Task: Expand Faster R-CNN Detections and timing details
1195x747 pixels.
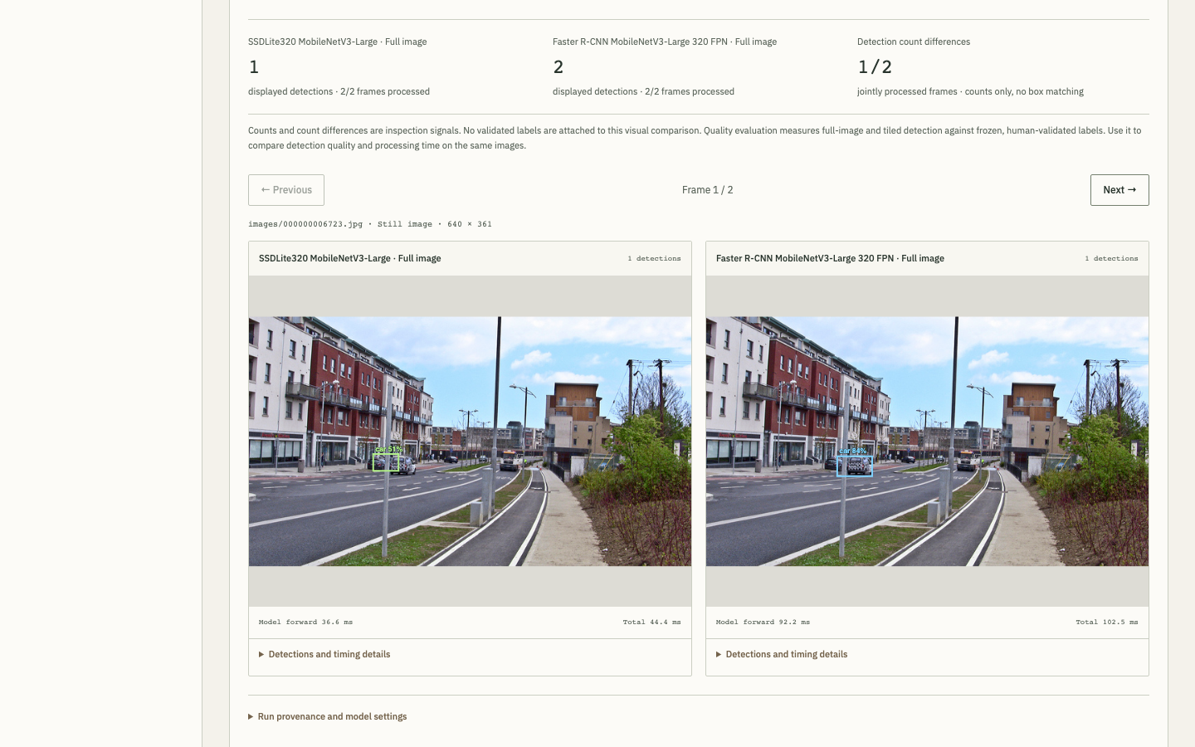Action: (x=782, y=654)
